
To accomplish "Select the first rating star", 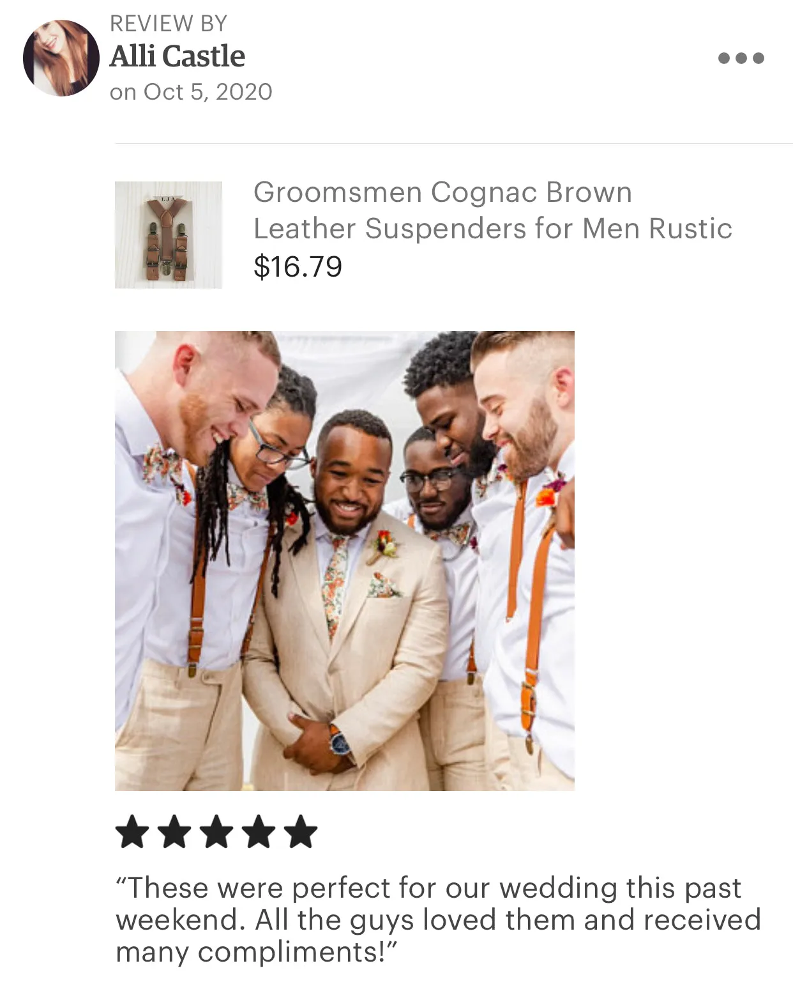I will pos(132,831).
